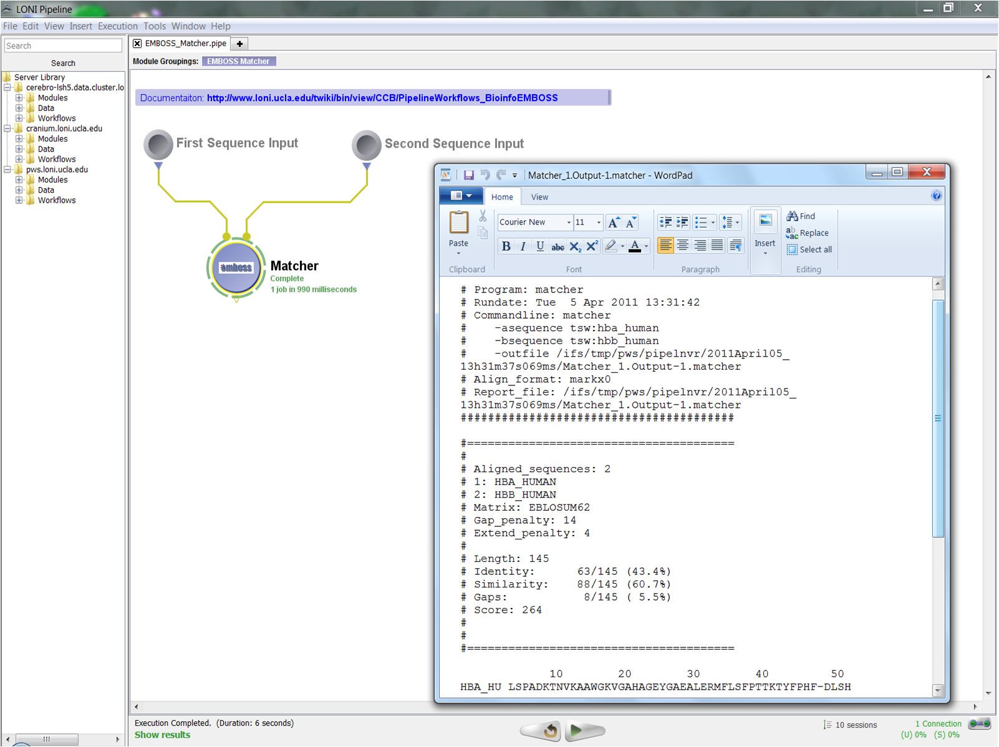
Task: Open the Execution menu
Action: click(117, 26)
